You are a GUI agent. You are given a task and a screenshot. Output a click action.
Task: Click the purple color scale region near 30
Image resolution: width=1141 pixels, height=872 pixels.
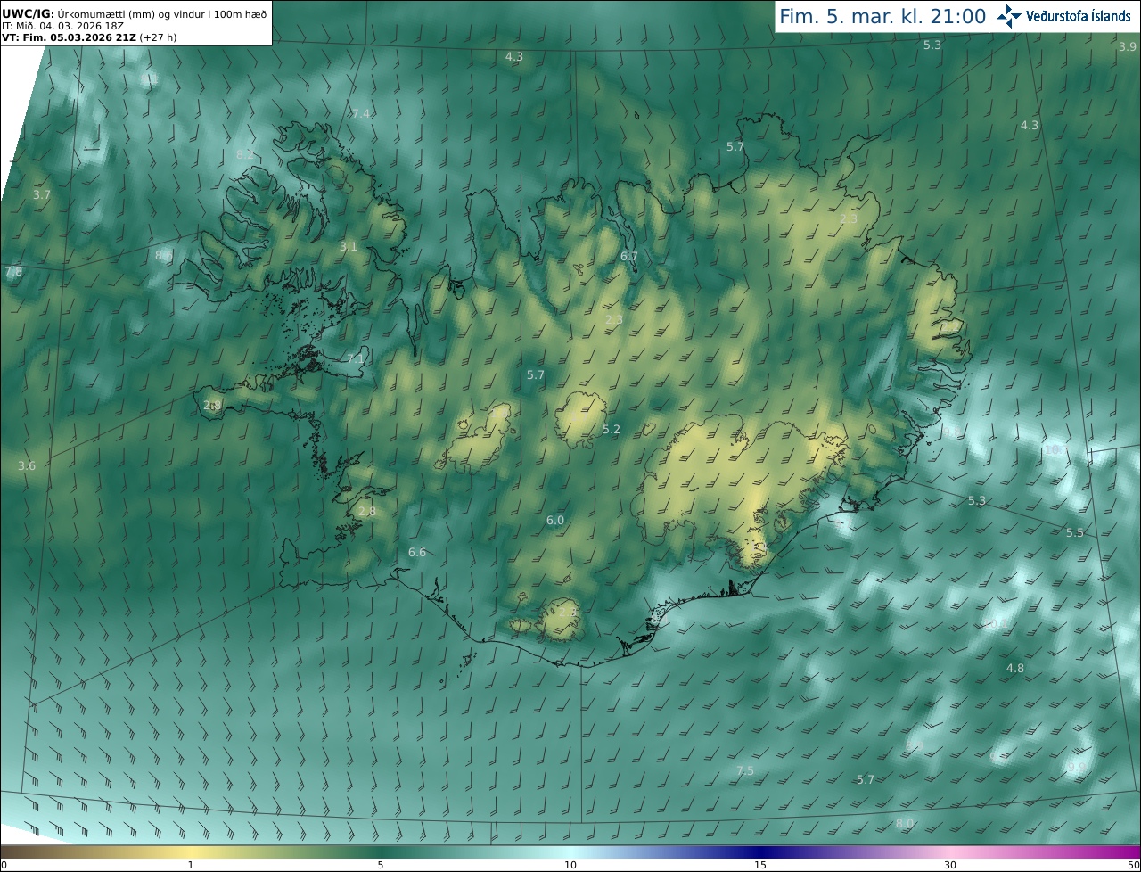950,851
